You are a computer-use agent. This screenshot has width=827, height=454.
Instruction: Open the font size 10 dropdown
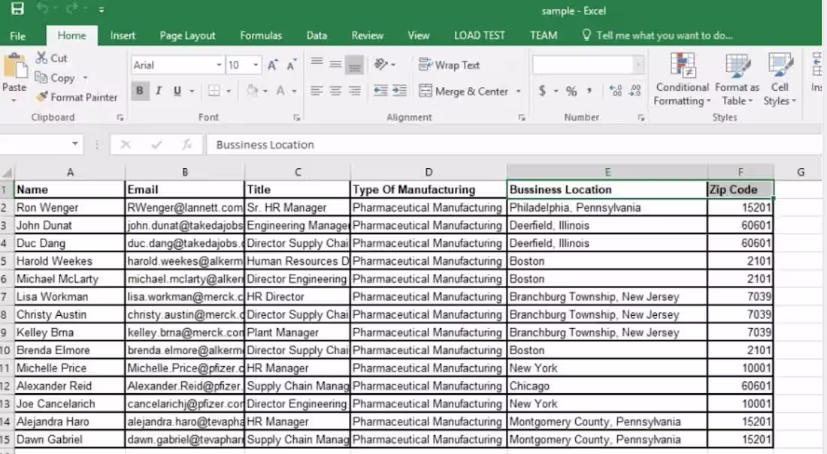[256, 65]
